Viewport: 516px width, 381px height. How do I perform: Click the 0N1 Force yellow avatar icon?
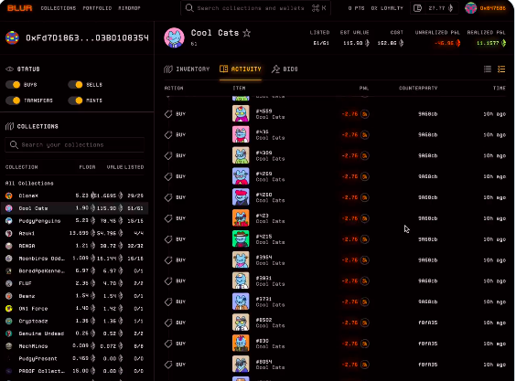[9, 308]
